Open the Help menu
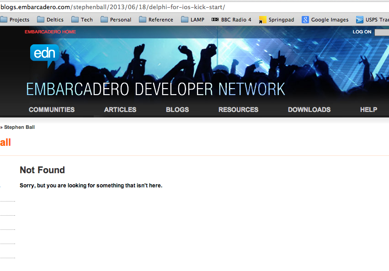389x271 pixels. (368, 110)
